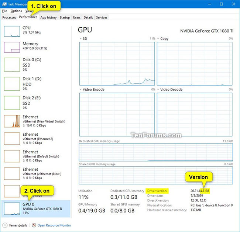Viewport: 240px width, 232px height.
Task: Open the File menu
Action: click(4, 11)
